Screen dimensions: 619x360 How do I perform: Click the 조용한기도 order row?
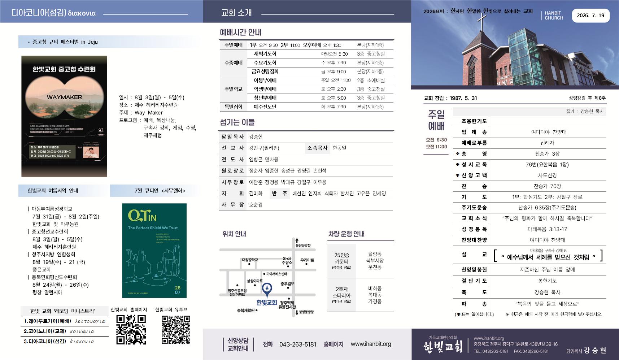pos(529,121)
